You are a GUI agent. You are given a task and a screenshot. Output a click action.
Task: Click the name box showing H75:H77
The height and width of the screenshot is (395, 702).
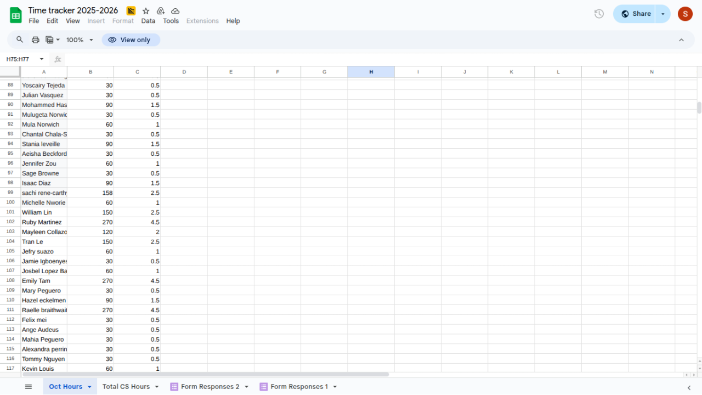pyautogui.click(x=19, y=59)
